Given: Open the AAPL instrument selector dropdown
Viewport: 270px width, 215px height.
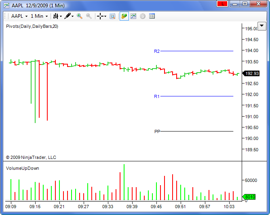Looking at the screenshot, I should point(19,16).
